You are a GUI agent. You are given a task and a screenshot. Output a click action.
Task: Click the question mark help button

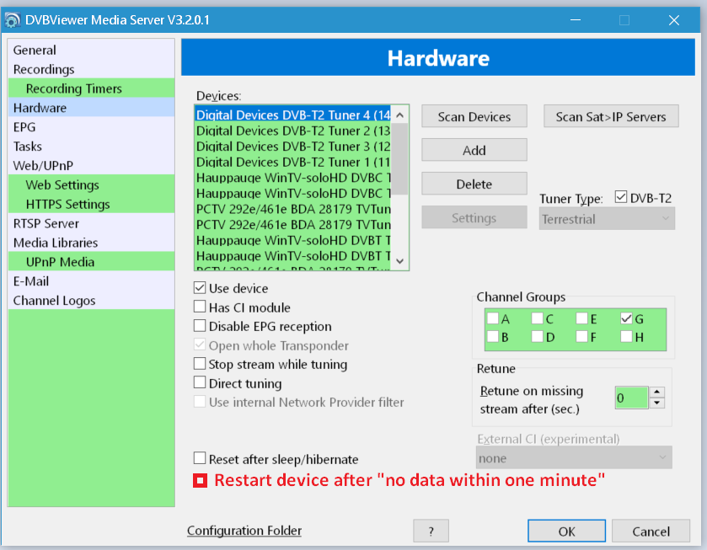coord(431,531)
